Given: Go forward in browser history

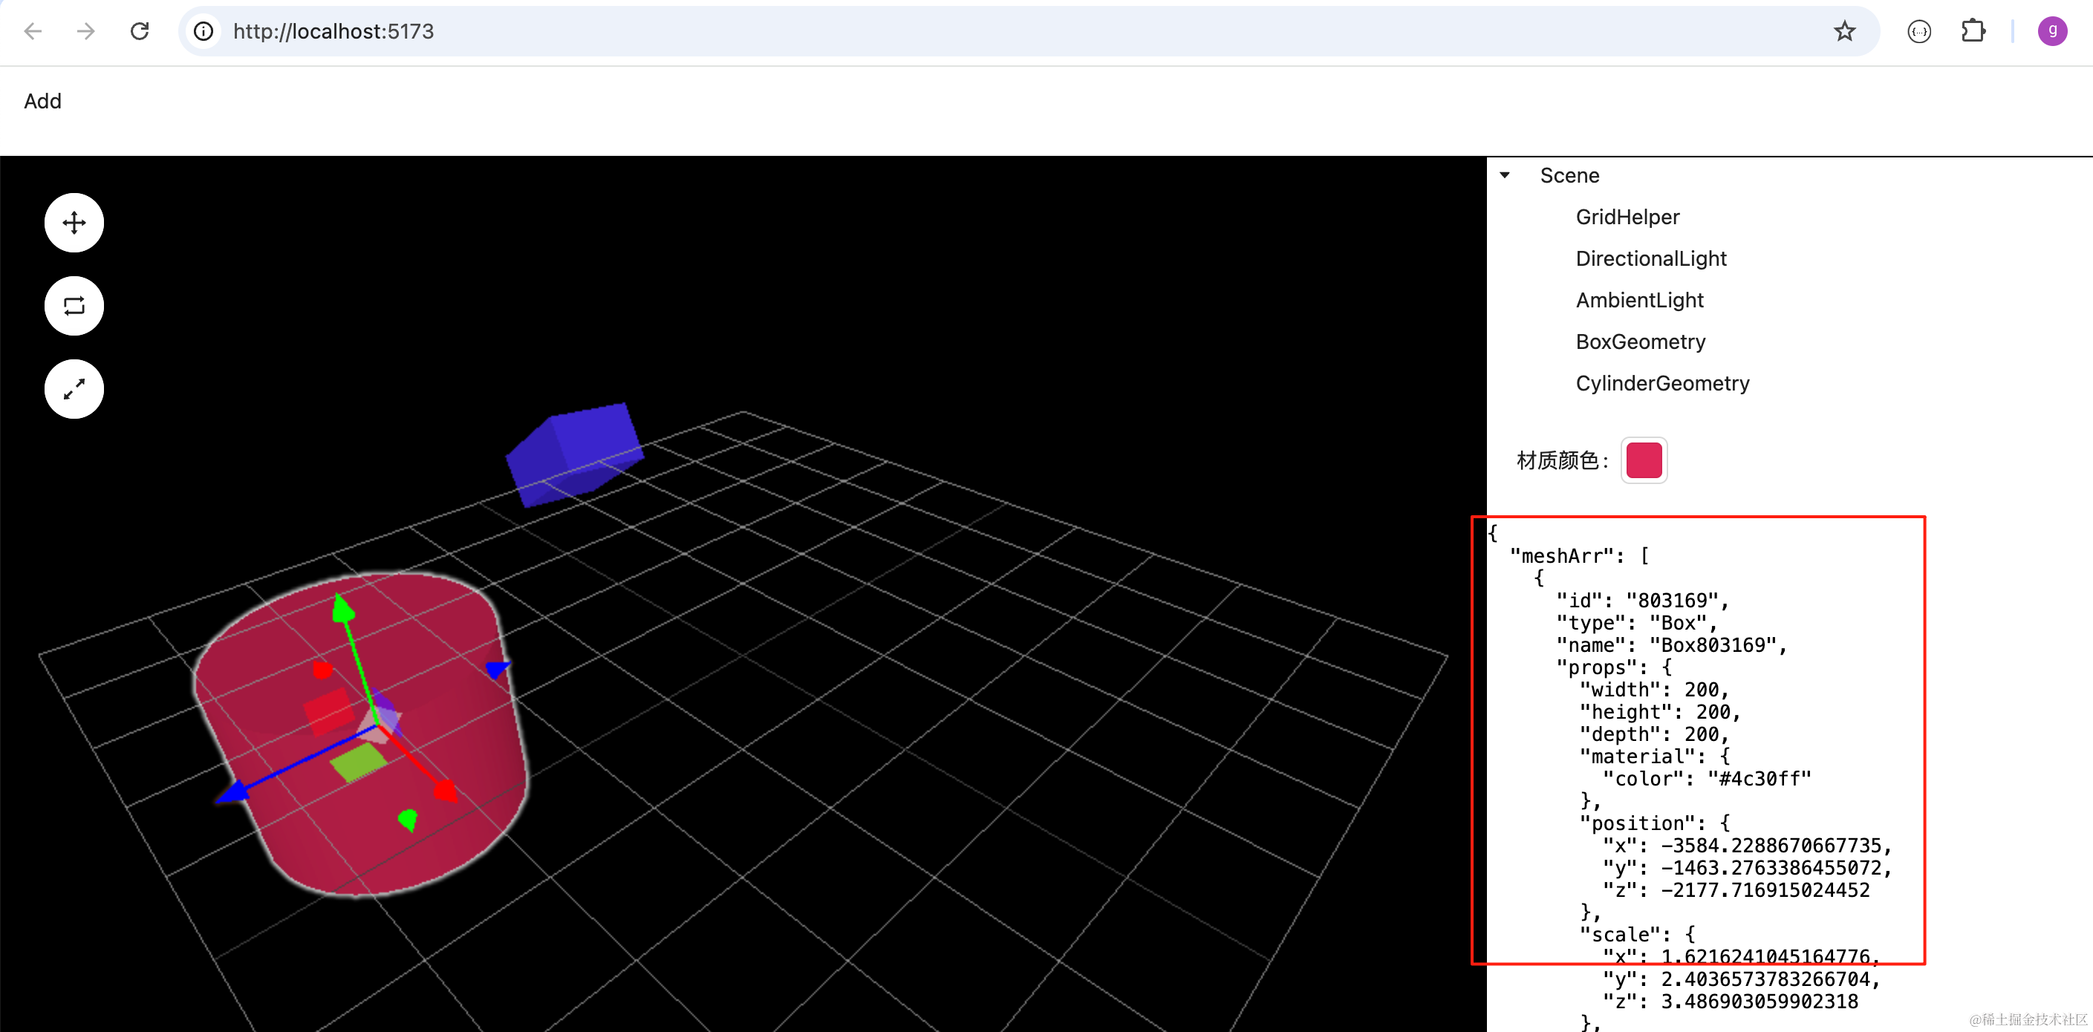Looking at the screenshot, I should click(x=85, y=31).
